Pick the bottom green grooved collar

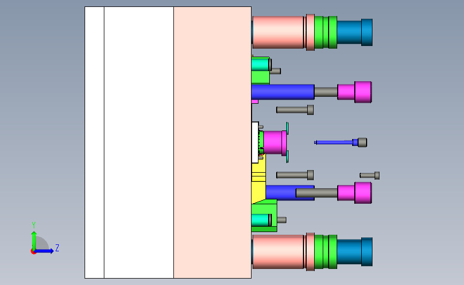[325, 252]
